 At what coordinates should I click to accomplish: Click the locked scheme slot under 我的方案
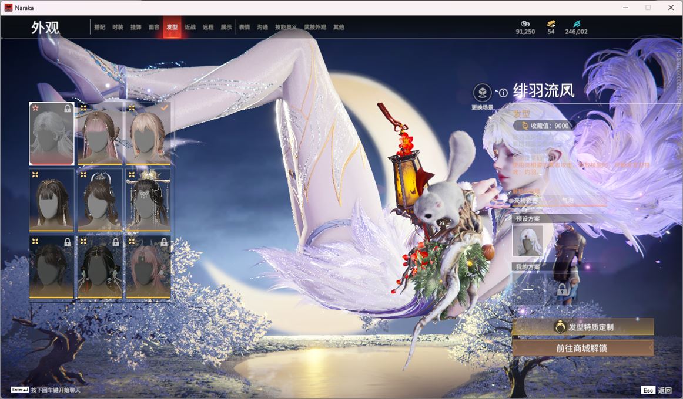click(x=563, y=289)
